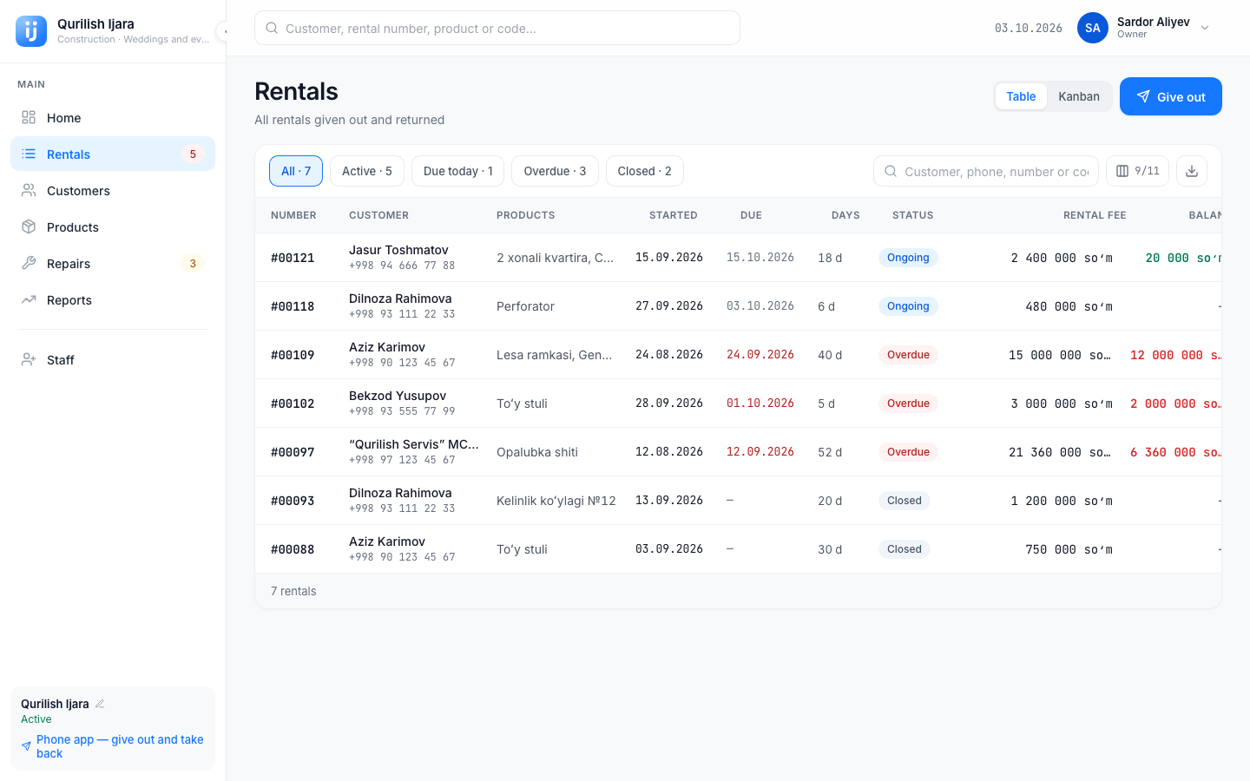This screenshot has height=781, width=1250.
Task: Click customer Aziz Karimov in rental #00109
Action: coord(387,347)
